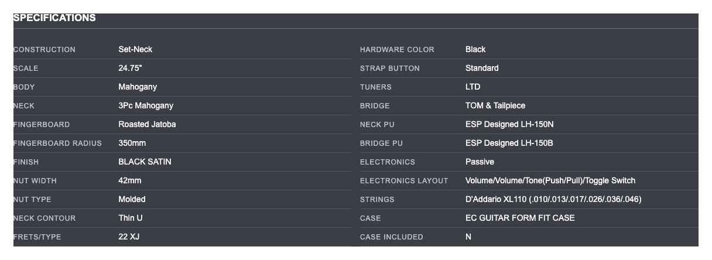The width and height of the screenshot is (712, 260).
Task: Click the BODY spec label
Action: pos(24,87)
